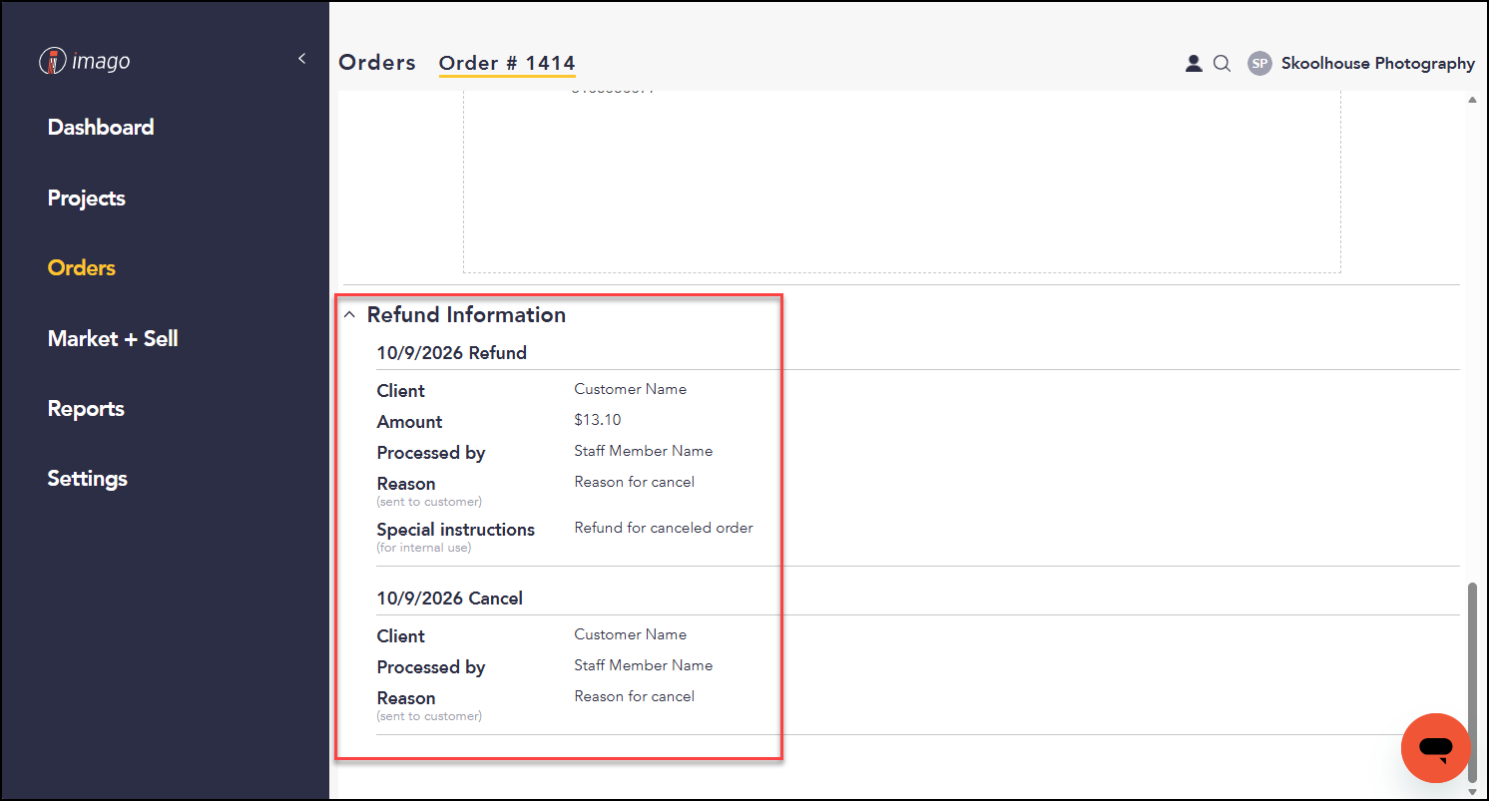Click the scrollbar up arrow
Viewport: 1489px width, 801px height.
click(x=1473, y=100)
